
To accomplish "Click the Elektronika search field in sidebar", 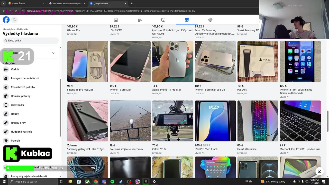I will [x=31, y=41].
